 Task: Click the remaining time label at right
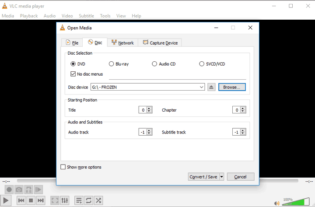tap(309, 182)
